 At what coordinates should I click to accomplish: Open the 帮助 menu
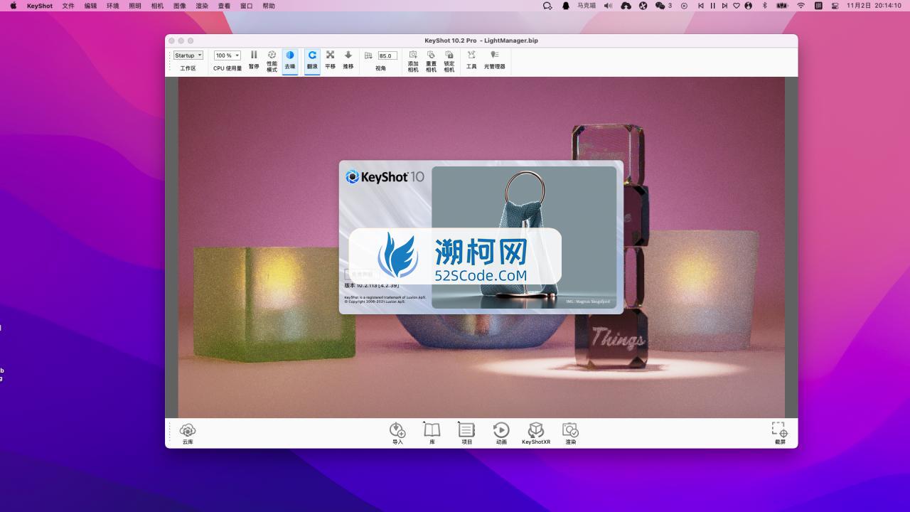pos(269,6)
